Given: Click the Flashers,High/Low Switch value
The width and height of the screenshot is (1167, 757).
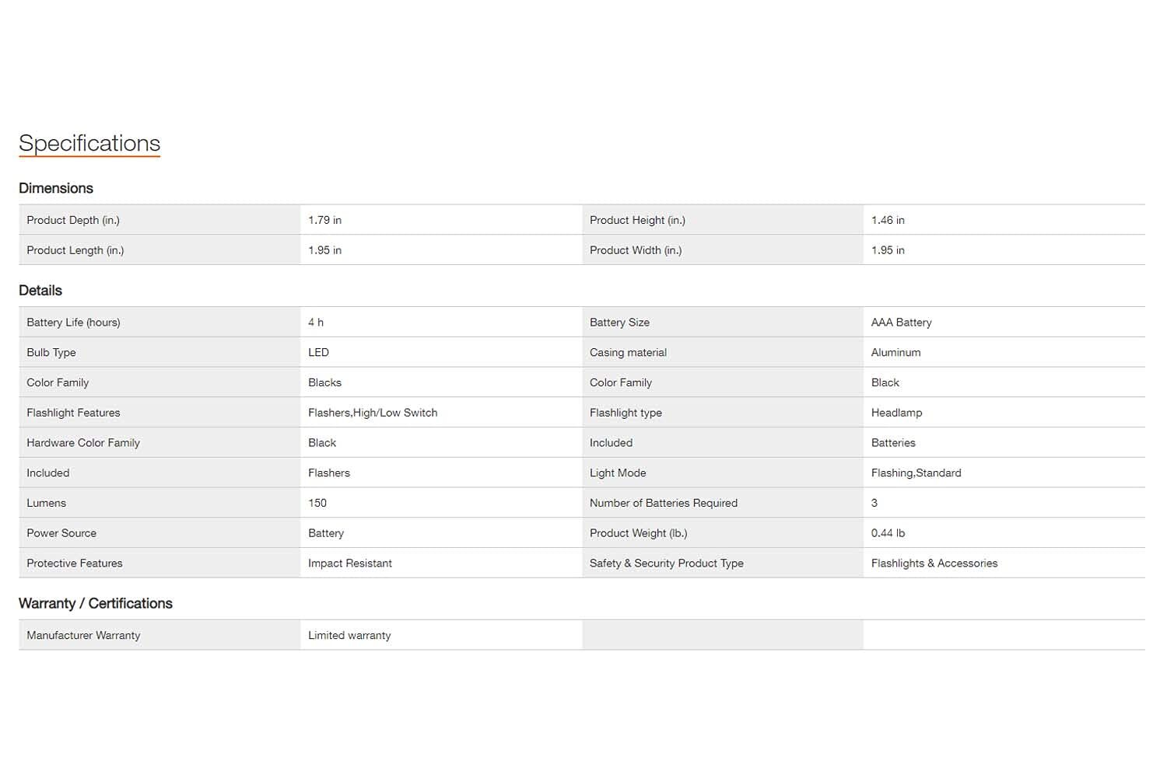Looking at the screenshot, I should [x=373, y=413].
